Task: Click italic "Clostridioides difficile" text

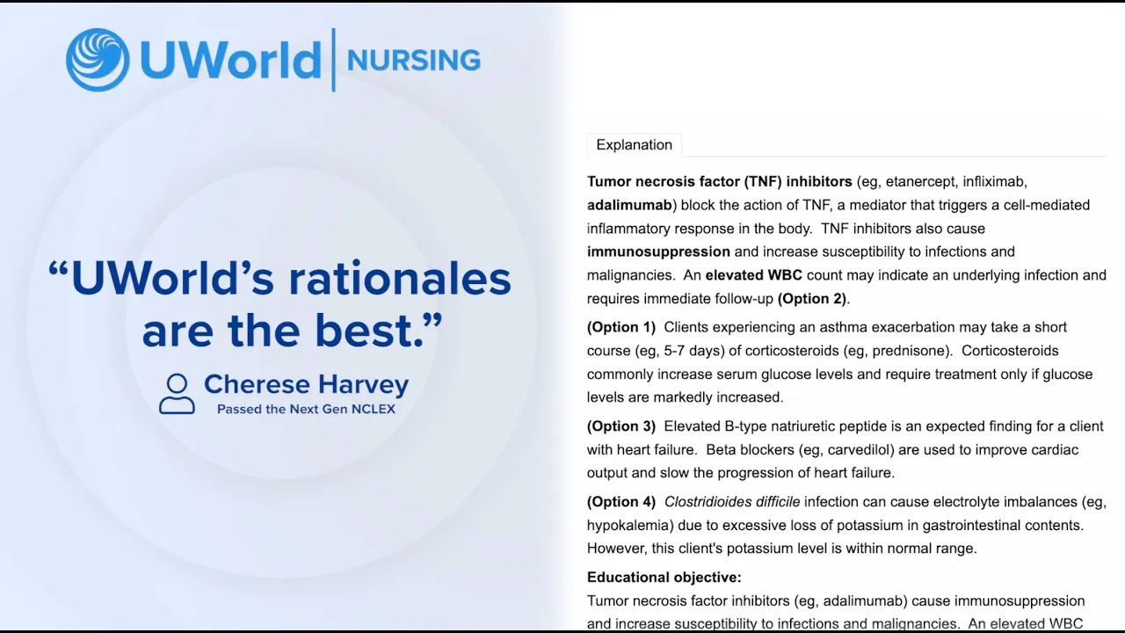Action: coord(732,502)
